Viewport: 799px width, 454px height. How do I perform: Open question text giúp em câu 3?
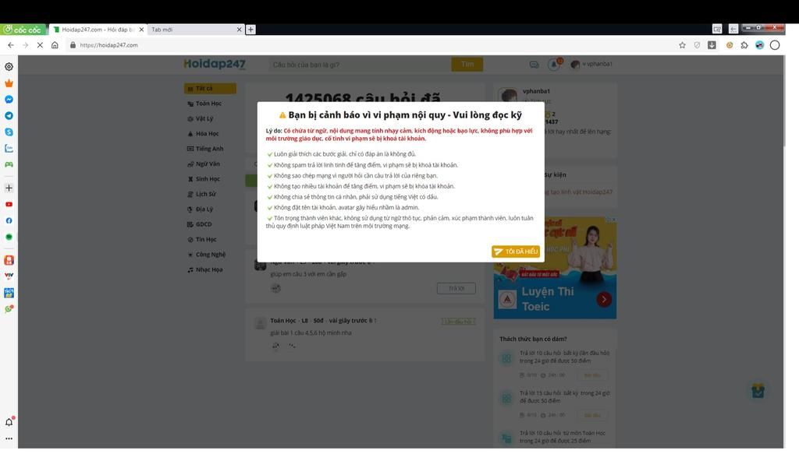[308, 273]
